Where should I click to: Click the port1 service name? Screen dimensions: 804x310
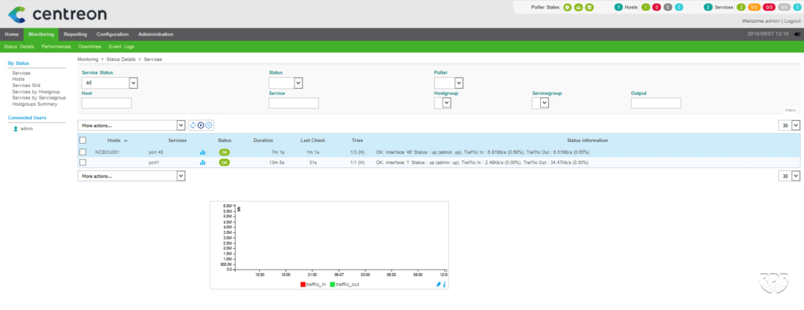[x=155, y=162]
